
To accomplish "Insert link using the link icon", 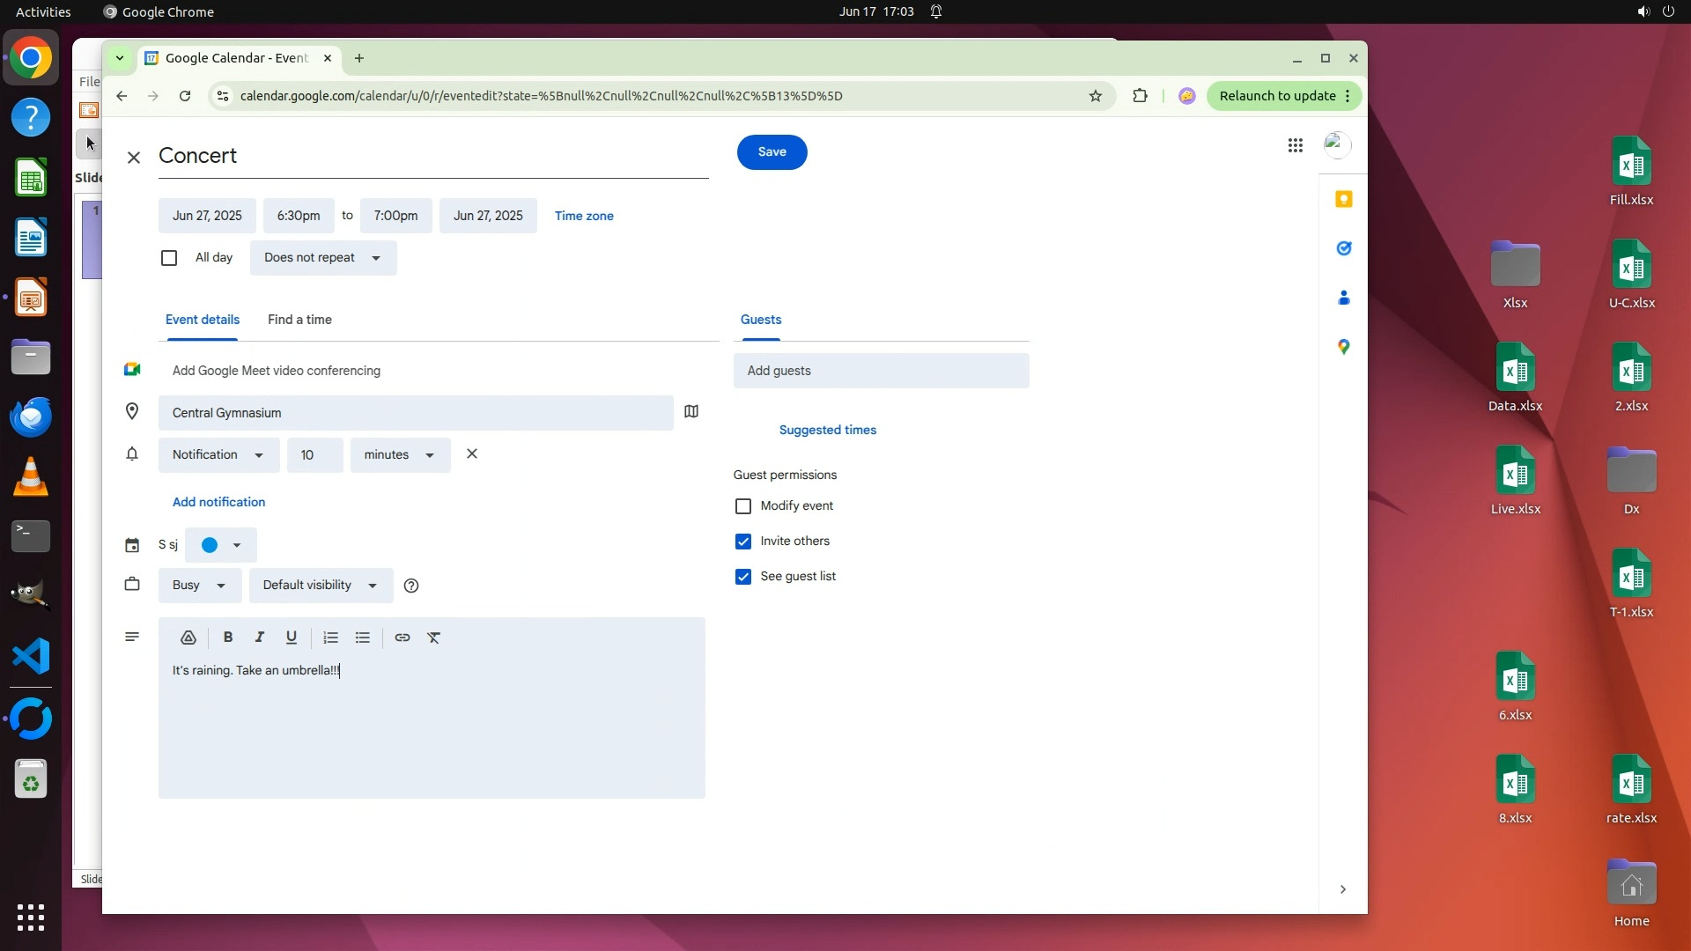I will click(x=402, y=638).
